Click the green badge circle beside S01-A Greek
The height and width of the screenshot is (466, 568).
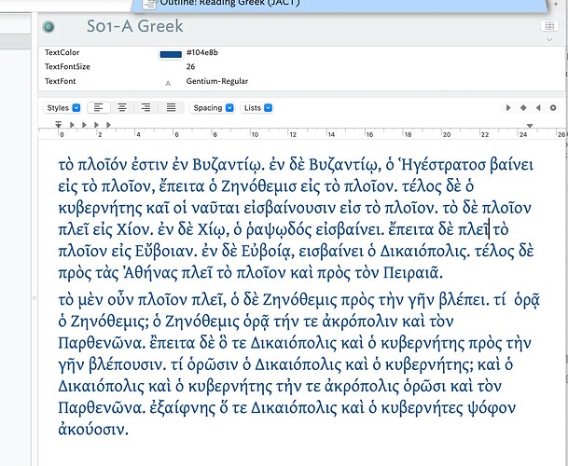[x=48, y=27]
